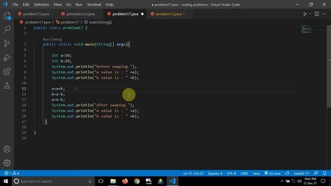Open errors and warnings in status bar

12,173
